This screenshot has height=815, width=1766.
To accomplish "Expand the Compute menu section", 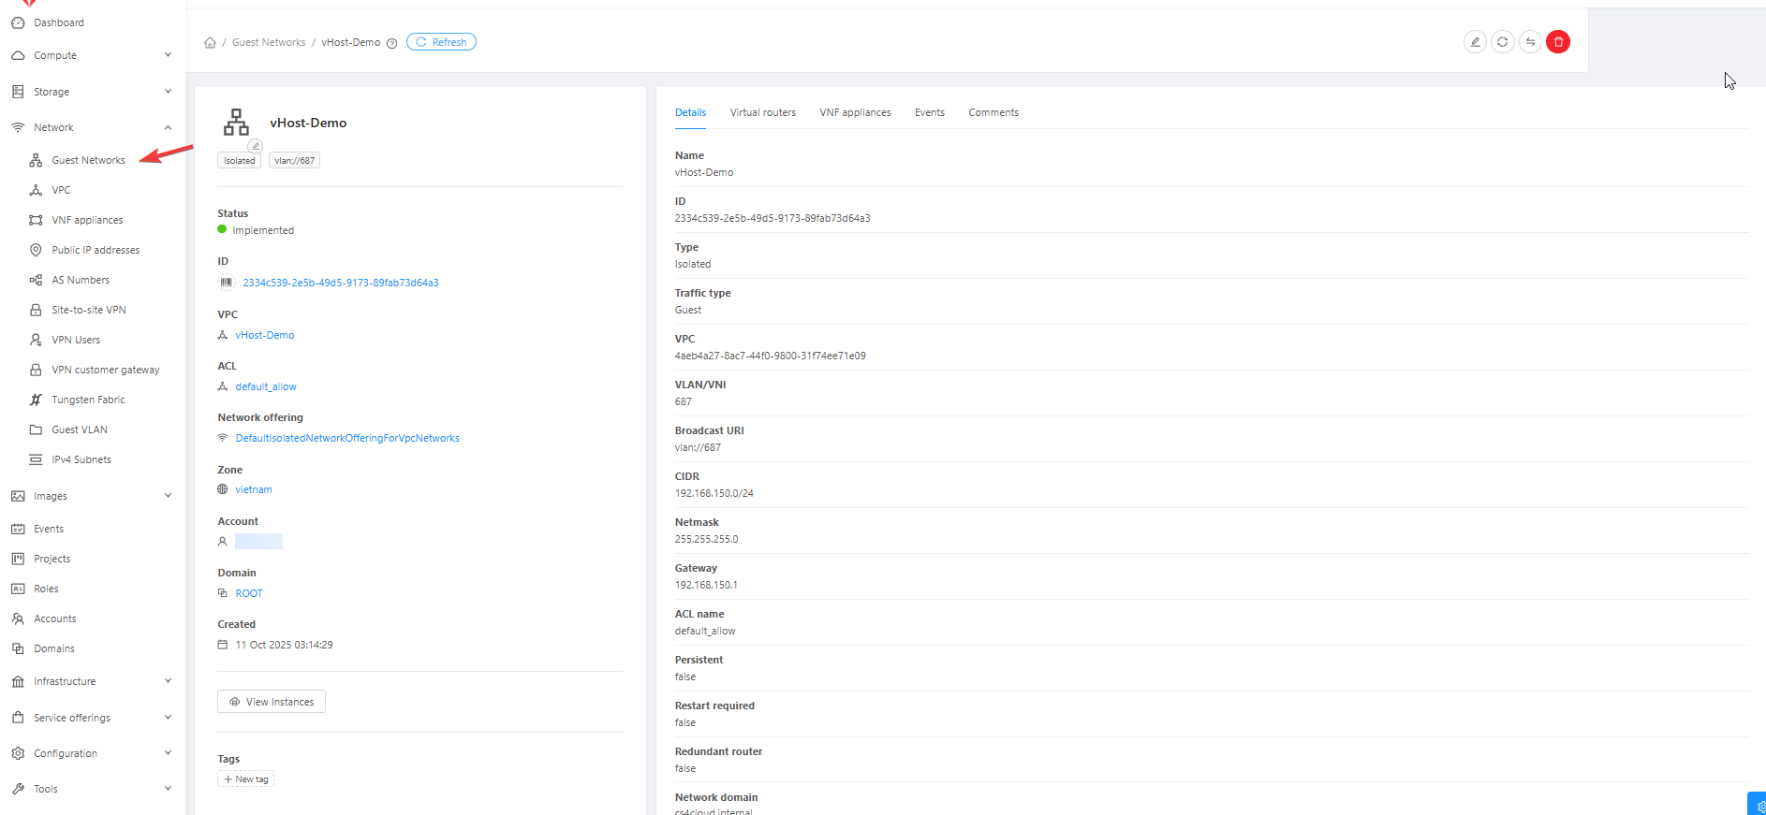I will click(x=92, y=55).
